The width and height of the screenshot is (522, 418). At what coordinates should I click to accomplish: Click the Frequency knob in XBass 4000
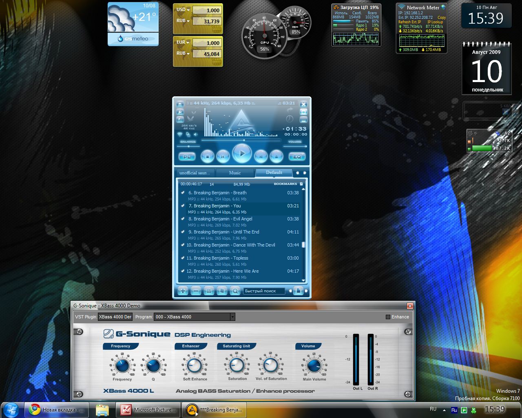point(122,365)
